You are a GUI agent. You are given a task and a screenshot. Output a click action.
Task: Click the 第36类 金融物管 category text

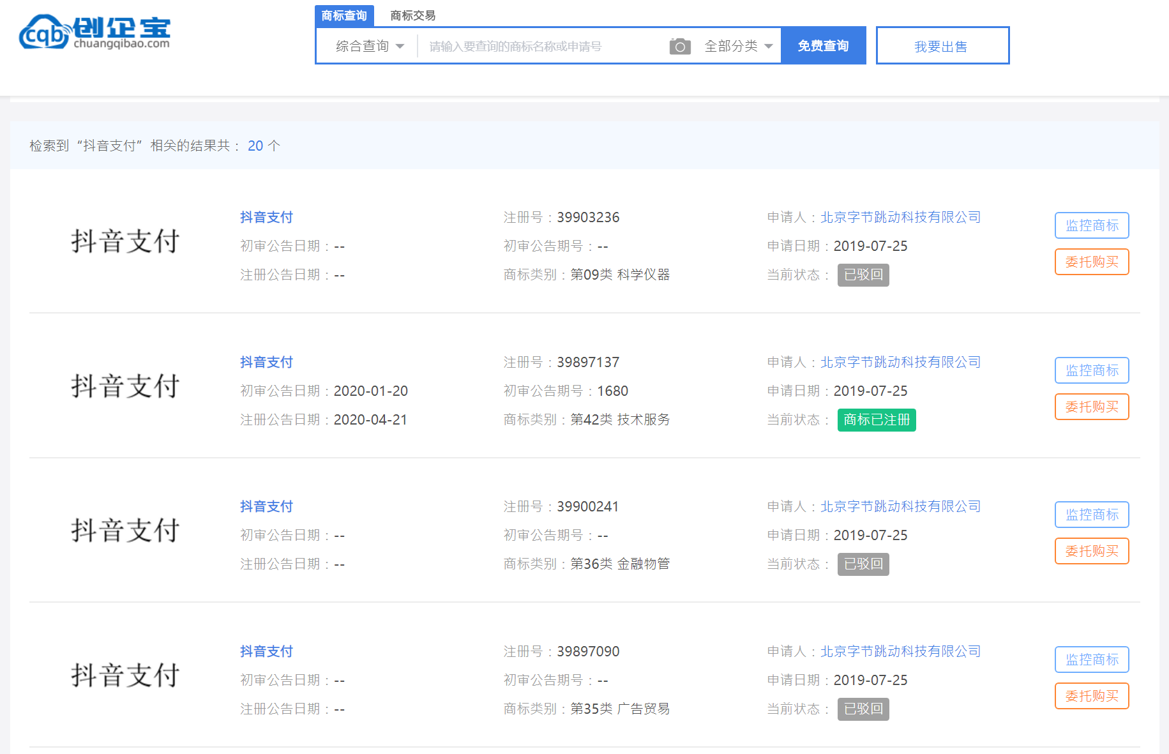(x=620, y=564)
